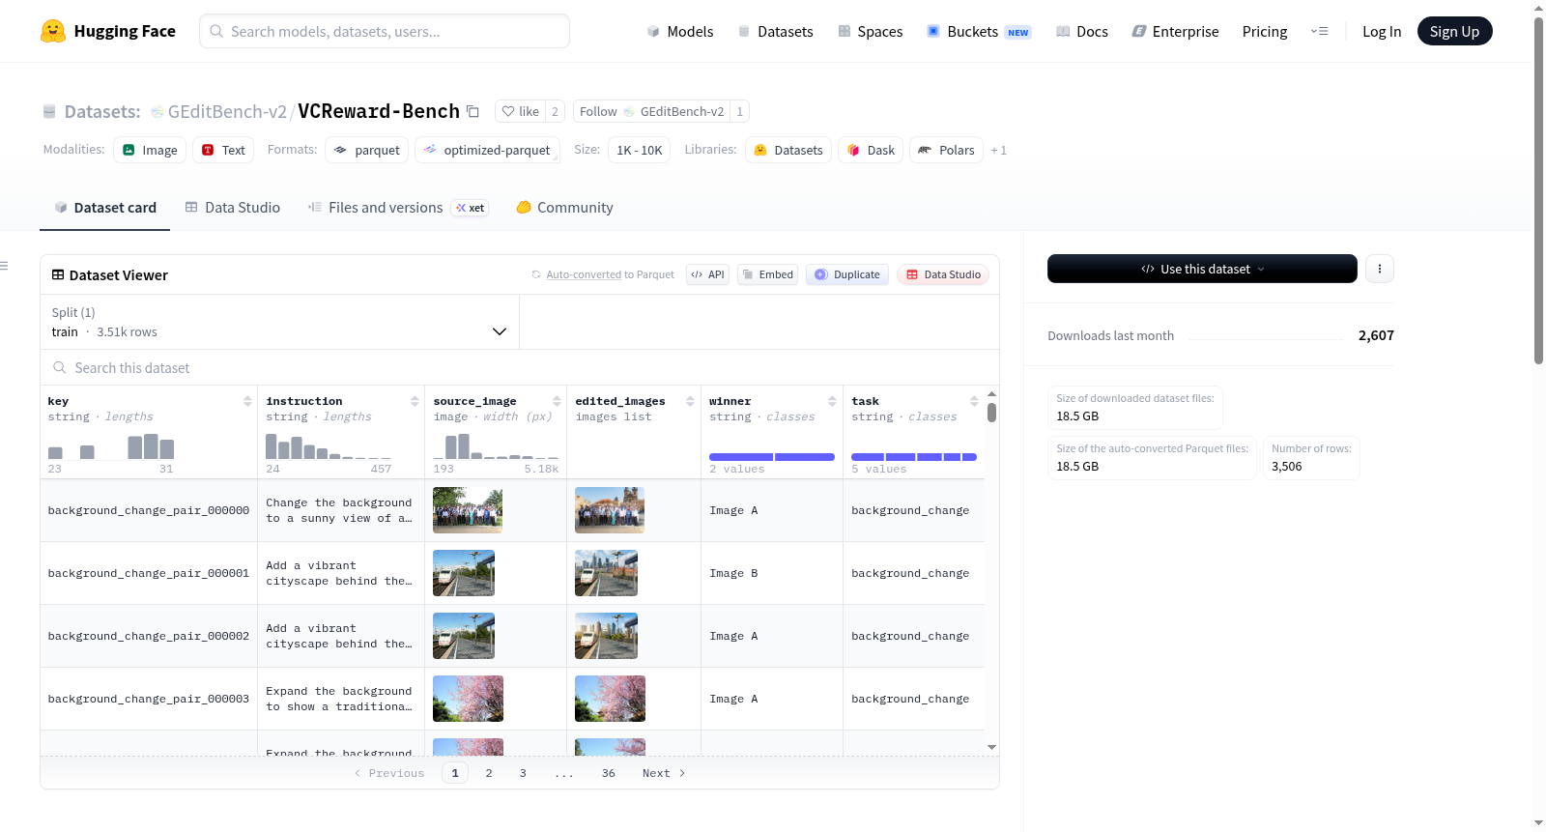Switch to the Data Studio tab

tap(233, 207)
